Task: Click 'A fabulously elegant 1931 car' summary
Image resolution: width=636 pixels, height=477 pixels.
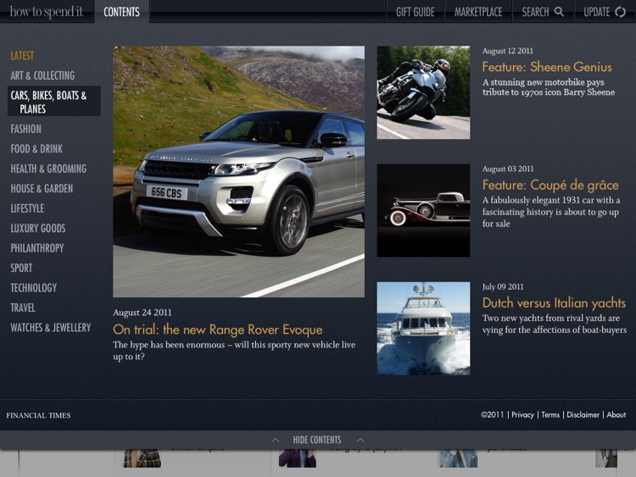Action: pyautogui.click(x=551, y=212)
